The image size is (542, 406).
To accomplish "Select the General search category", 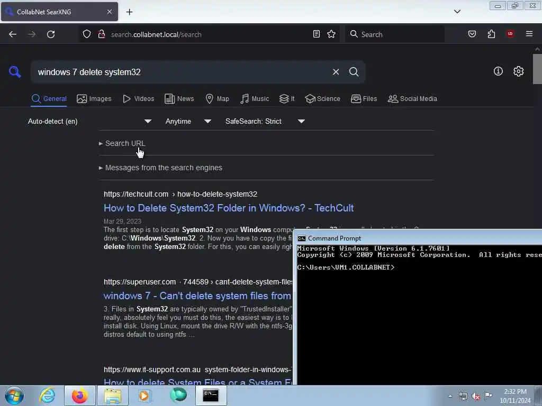I will (x=49, y=99).
